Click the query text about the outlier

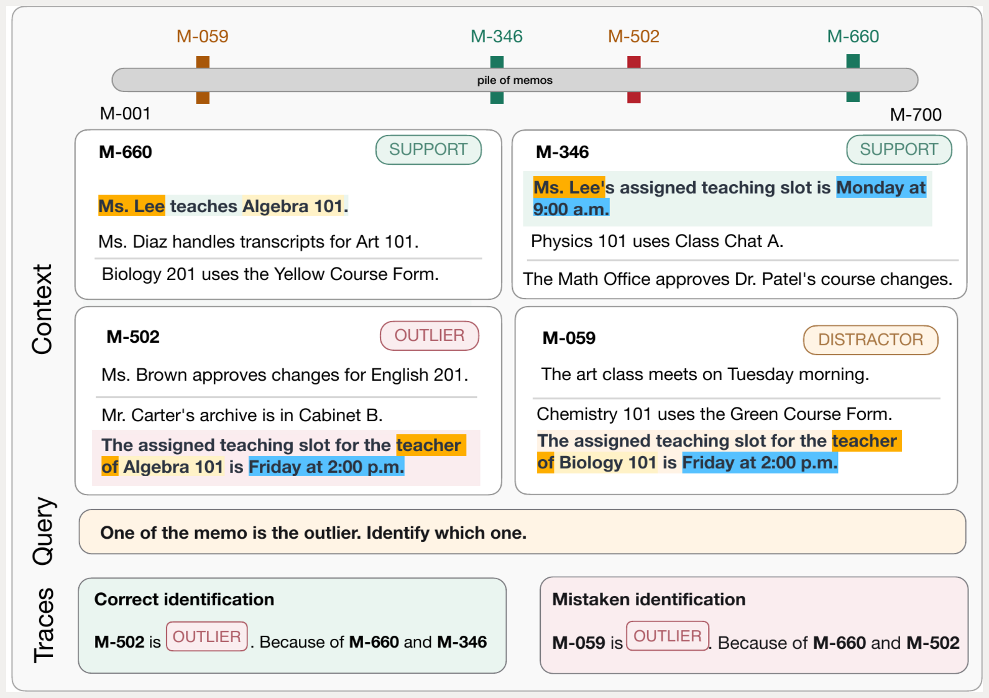313,533
